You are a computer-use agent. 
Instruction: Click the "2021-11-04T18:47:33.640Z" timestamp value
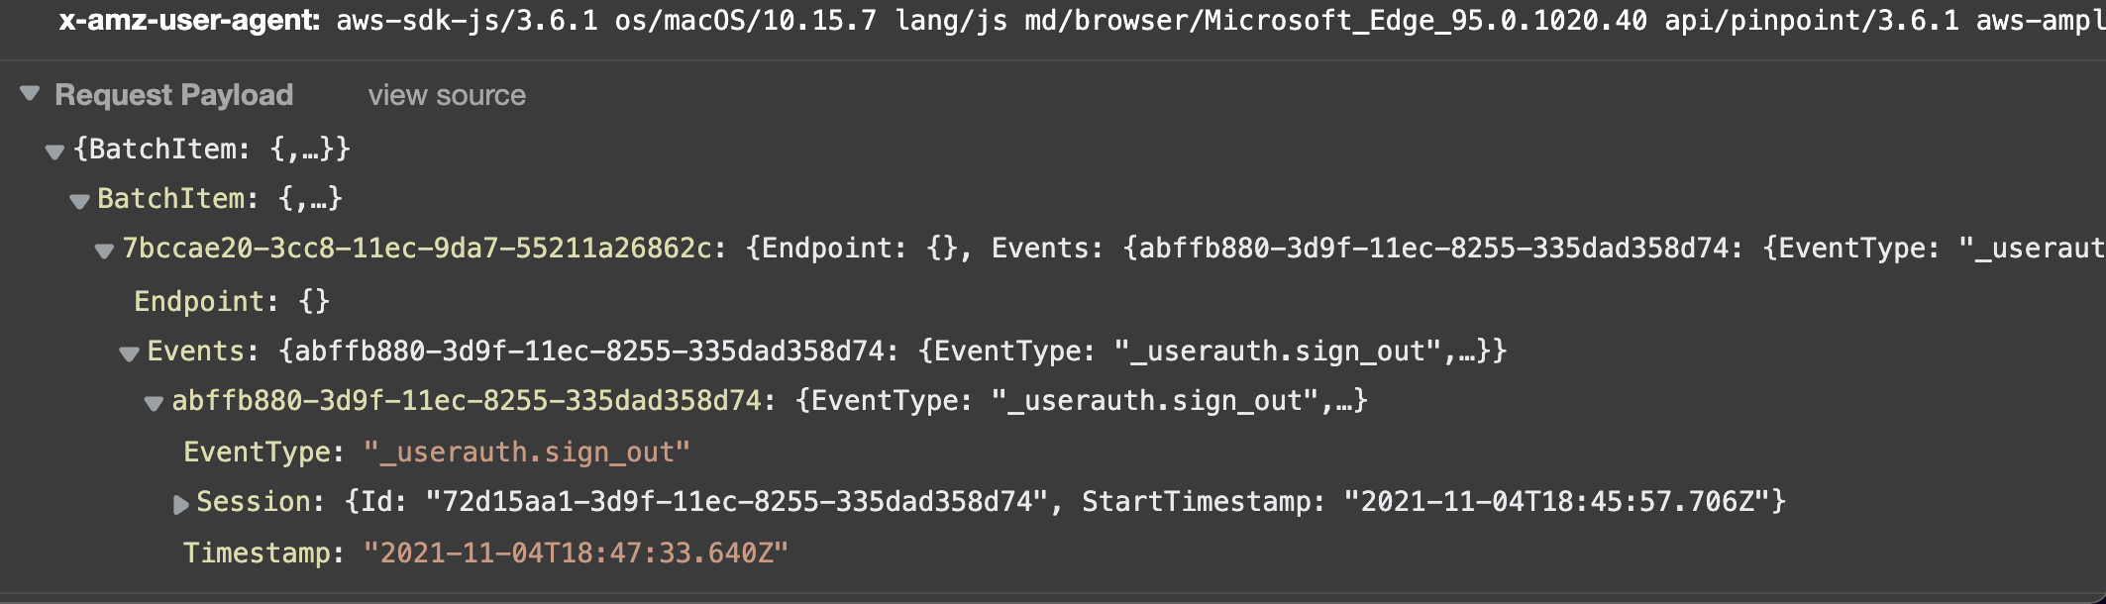(x=576, y=553)
